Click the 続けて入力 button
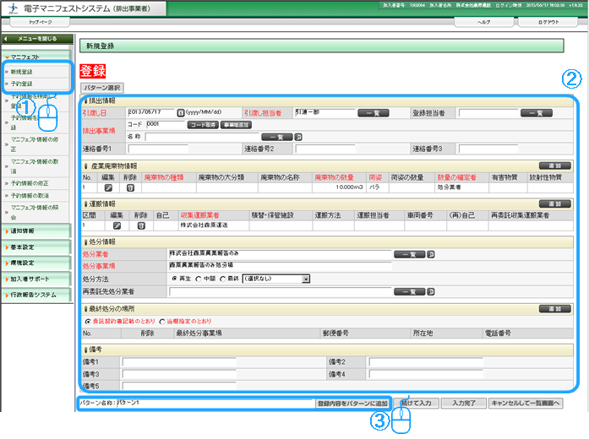589x439 pixels. [416, 404]
